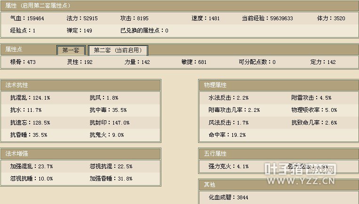Click the 法术抗性 section header

pyautogui.click(x=17, y=85)
